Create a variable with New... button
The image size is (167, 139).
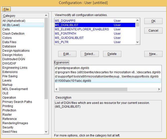coord(153,54)
